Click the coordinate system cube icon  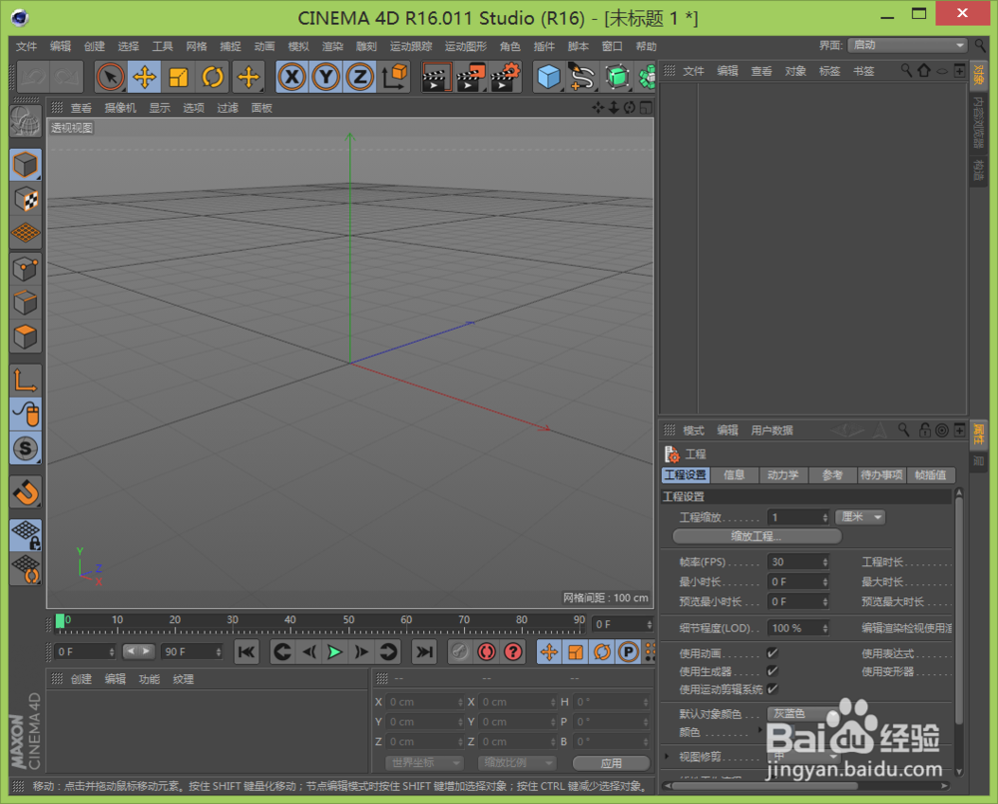click(394, 77)
